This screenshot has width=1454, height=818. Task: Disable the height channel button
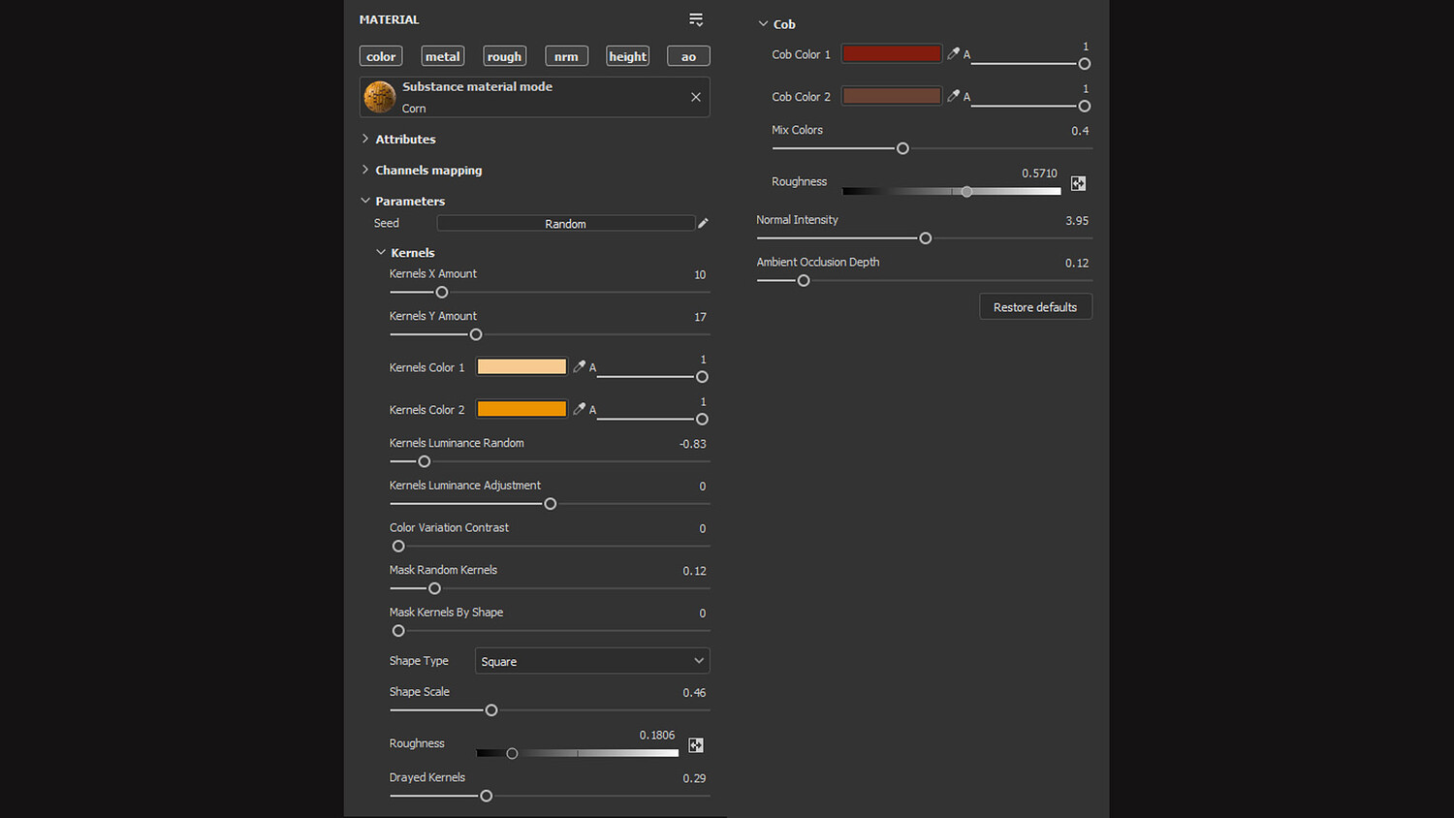627,56
